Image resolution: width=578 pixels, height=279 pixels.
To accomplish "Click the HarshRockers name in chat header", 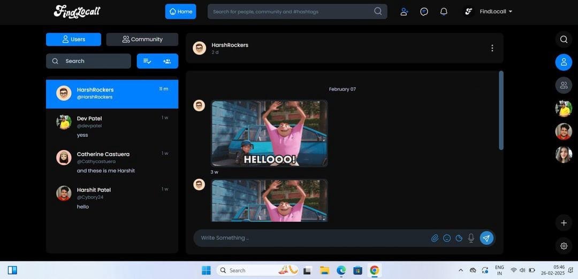I will (x=230, y=45).
